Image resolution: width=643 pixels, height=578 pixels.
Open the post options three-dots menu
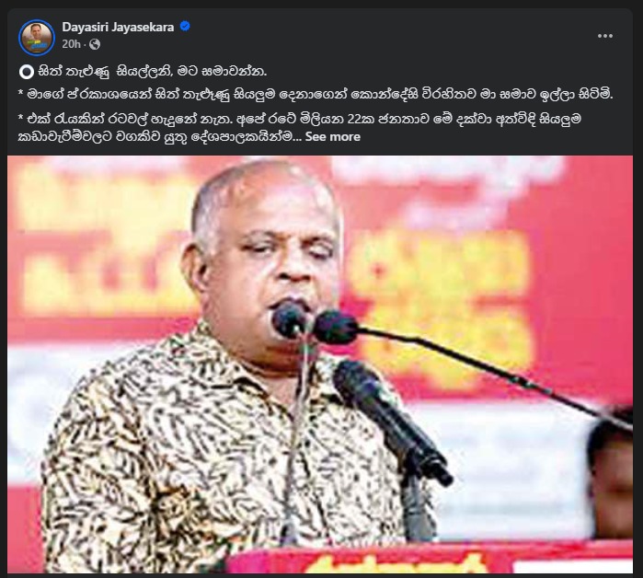point(605,36)
